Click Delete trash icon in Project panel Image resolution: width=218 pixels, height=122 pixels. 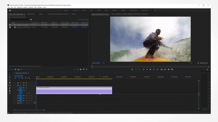pyautogui.click(x=87, y=69)
